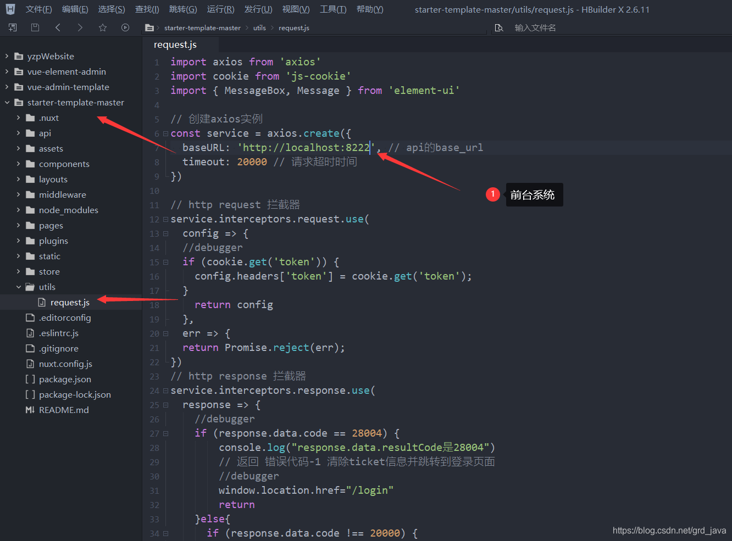Screen dimensions: 732x541
Task: Click the .editorconfig file icon
Action: [30, 317]
